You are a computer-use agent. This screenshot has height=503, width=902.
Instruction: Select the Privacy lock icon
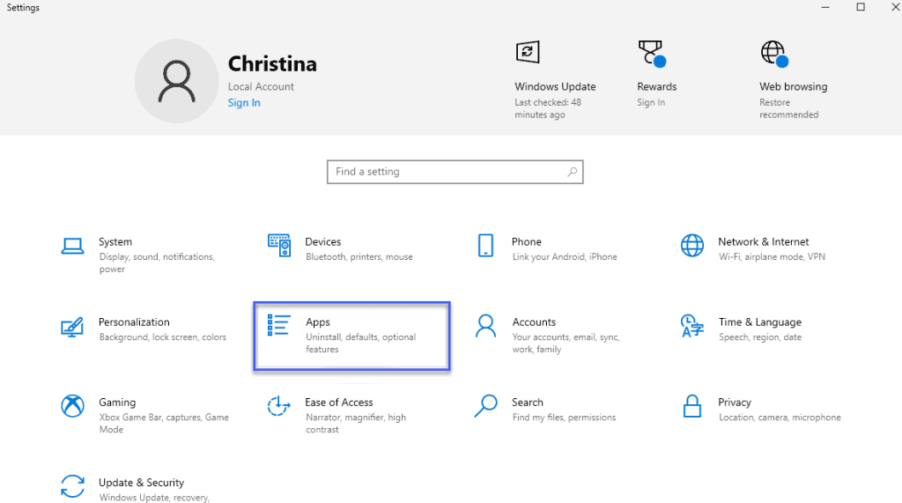click(692, 406)
